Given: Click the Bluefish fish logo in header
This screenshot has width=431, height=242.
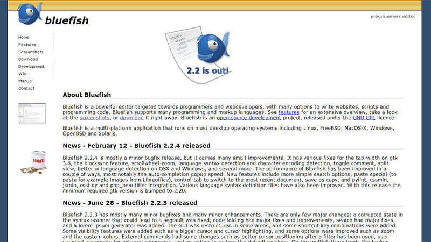Looking at the screenshot, I should (30, 13).
